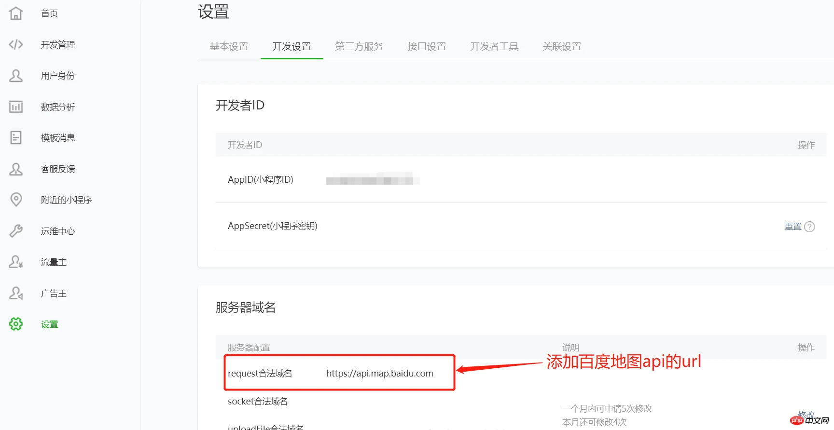This screenshot has width=834, height=430.
Task: Click the green 设置 sidebar item
Action: 49,324
